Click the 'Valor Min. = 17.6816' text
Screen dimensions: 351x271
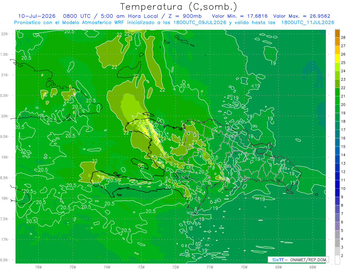coord(240,16)
